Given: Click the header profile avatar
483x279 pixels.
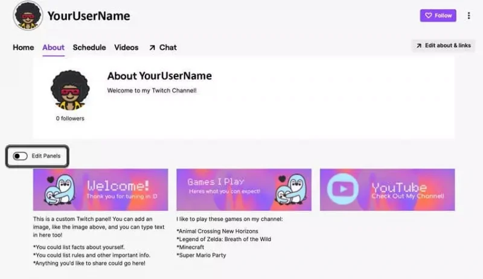Looking at the screenshot, I should 28,16.
